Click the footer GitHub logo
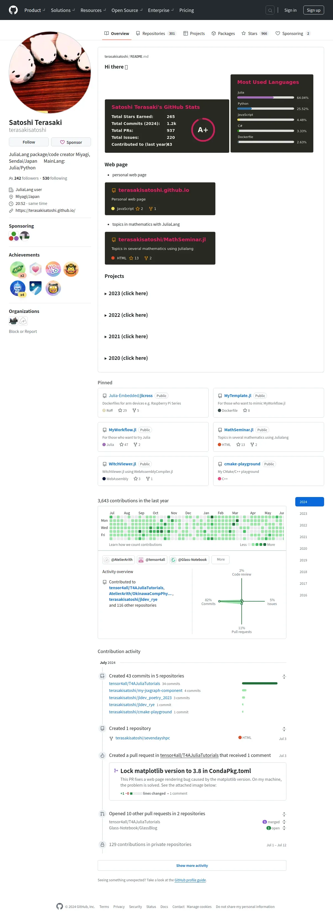The width and height of the screenshot is (333, 921). (60, 906)
